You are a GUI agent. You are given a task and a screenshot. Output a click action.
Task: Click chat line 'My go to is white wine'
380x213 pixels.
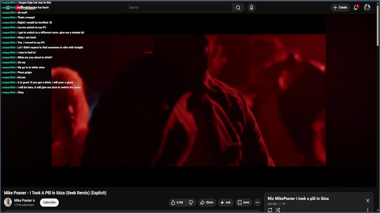31,67
